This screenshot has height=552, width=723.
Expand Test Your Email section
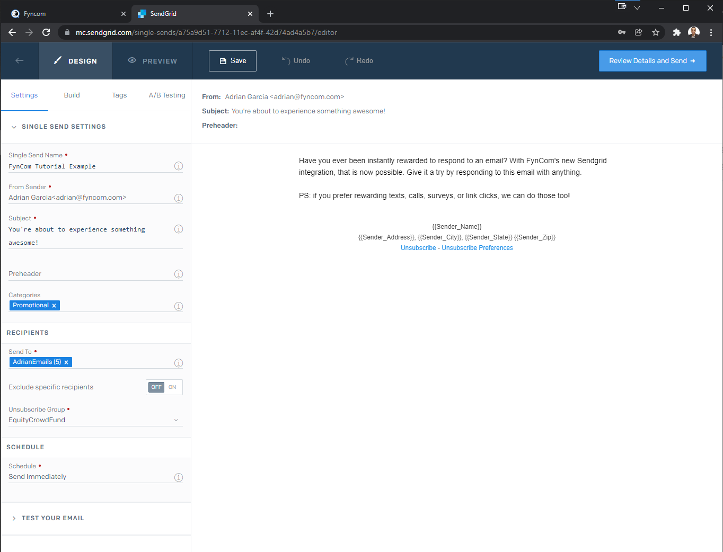[48, 518]
